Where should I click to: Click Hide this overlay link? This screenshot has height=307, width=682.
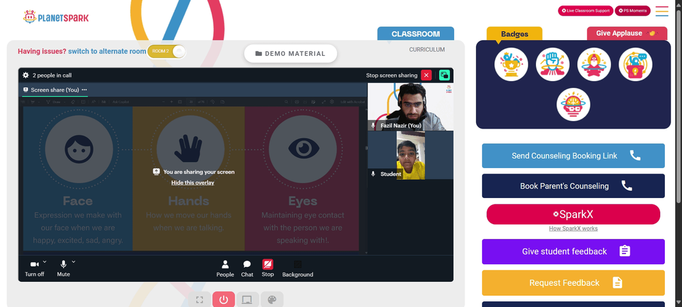tap(193, 183)
